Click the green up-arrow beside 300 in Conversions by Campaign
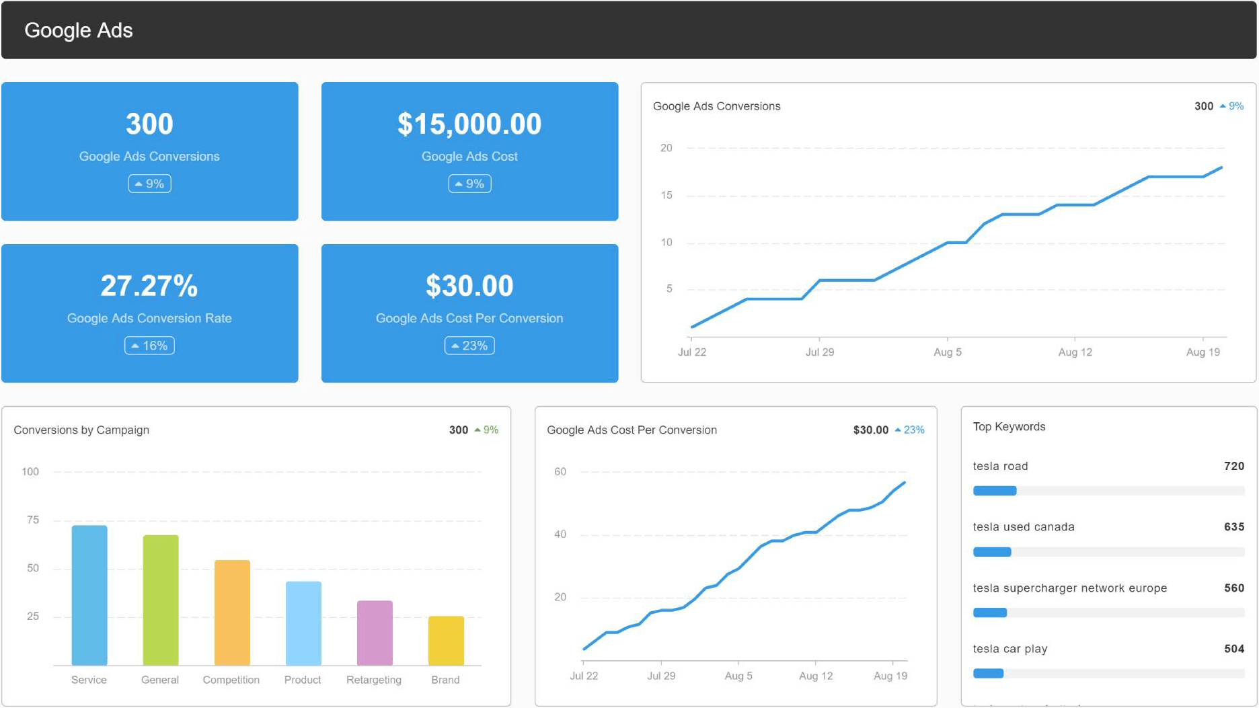This screenshot has height=708, width=1259. point(478,430)
